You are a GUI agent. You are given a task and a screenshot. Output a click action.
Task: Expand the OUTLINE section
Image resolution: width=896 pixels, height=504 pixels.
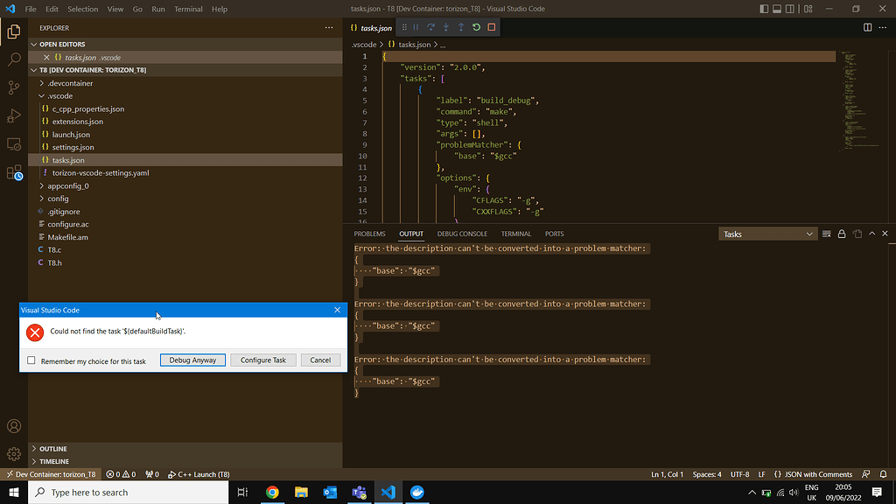point(52,449)
